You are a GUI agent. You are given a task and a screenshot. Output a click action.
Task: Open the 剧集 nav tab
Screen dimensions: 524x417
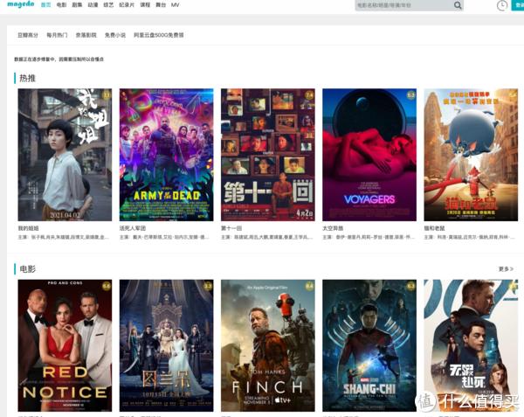coord(77,5)
